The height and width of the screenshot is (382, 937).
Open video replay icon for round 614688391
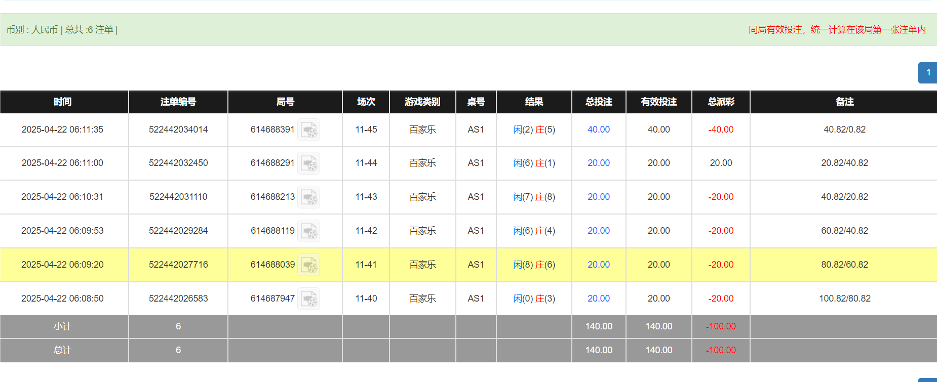tap(308, 130)
